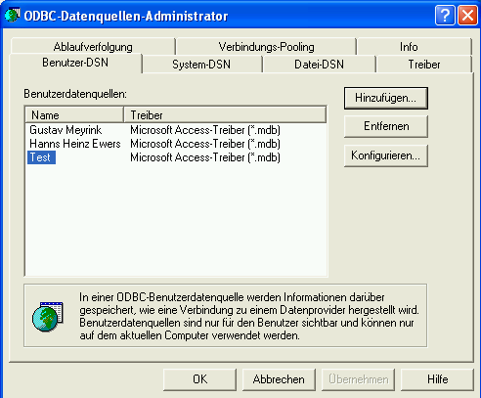Image resolution: width=481 pixels, height=398 pixels.
Task: Click the ODBC globe icon in title bar
Action: (x=13, y=15)
